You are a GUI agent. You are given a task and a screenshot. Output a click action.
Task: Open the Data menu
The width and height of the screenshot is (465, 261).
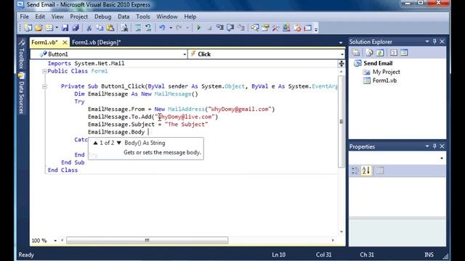coord(124,17)
